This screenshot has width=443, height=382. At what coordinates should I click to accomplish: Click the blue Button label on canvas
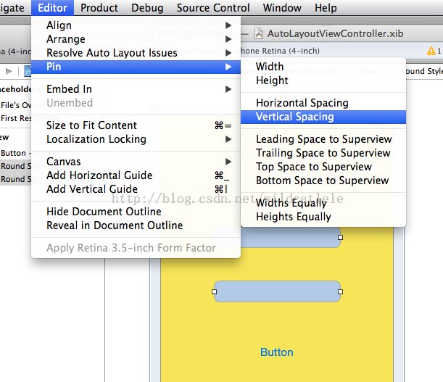[x=276, y=352]
